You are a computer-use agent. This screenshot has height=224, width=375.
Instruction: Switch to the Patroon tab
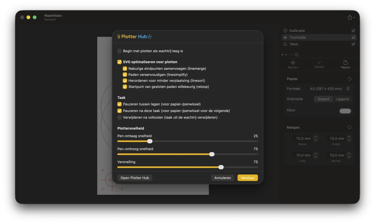click(293, 64)
